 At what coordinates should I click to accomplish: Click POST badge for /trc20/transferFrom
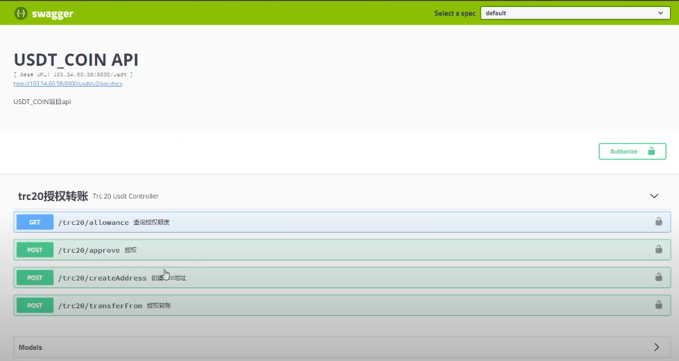tap(35, 305)
